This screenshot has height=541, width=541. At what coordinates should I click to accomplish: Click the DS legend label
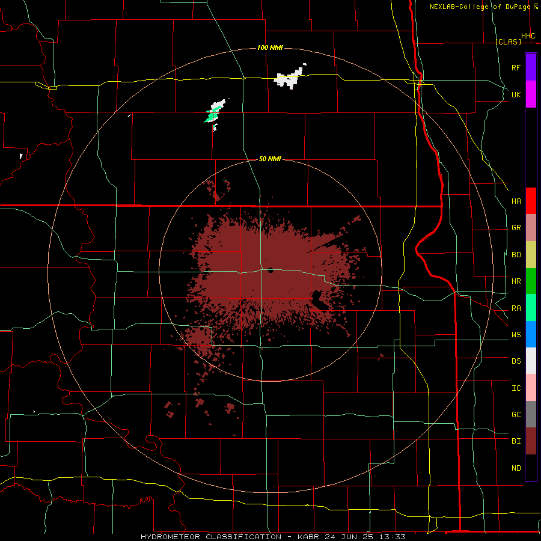click(x=516, y=361)
